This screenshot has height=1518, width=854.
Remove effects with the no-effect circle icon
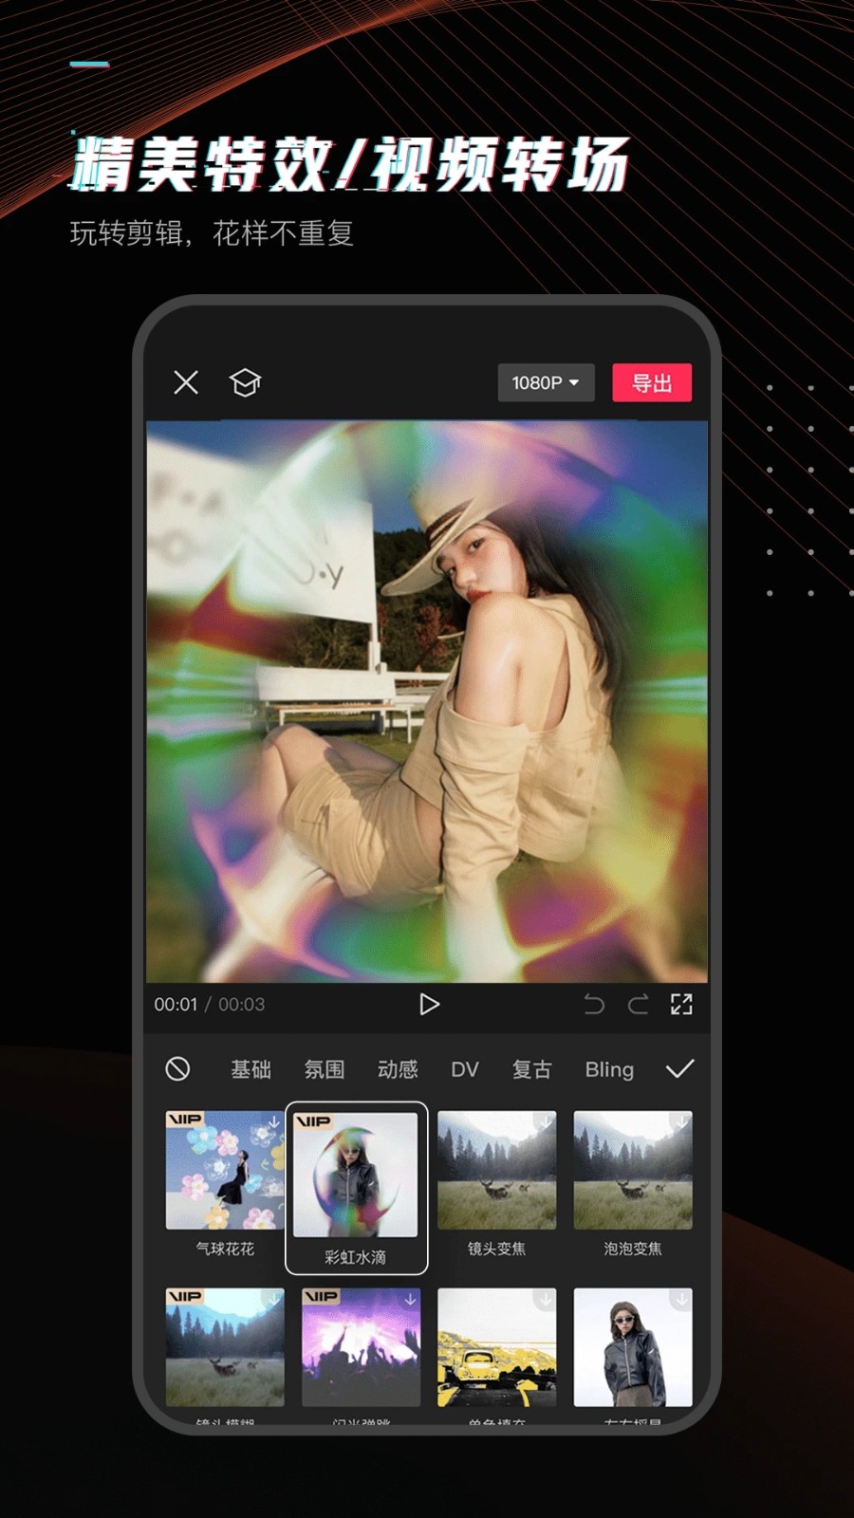coord(177,1069)
